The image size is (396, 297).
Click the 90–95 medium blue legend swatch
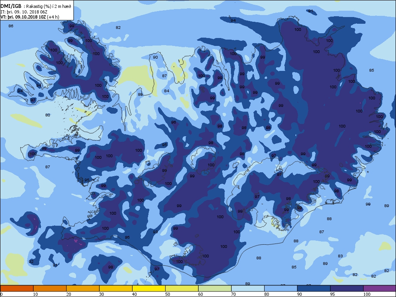pyautogui.click(x=314, y=288)
